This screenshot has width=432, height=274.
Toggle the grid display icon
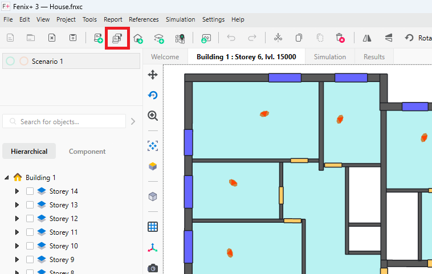tap(153, 227)
